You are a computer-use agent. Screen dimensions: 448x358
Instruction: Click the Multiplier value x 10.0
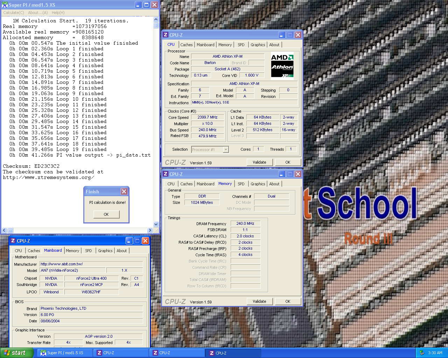pyautogui.click(x=208, y=124)
